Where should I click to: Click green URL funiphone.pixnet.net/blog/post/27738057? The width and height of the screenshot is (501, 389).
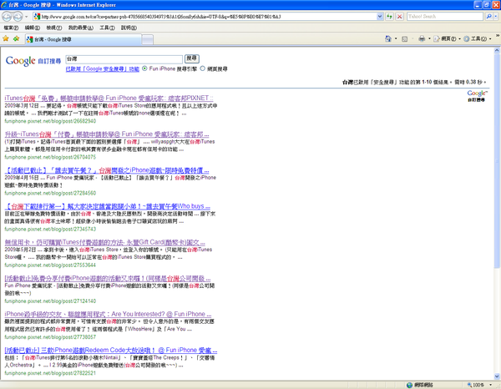point(50,337)
